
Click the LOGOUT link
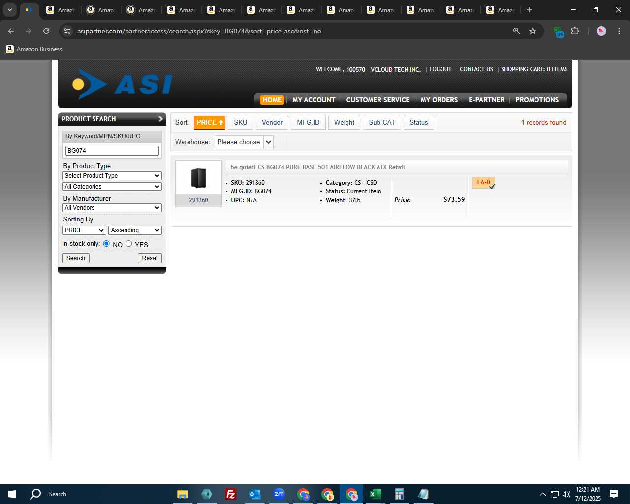click(440, 69)
